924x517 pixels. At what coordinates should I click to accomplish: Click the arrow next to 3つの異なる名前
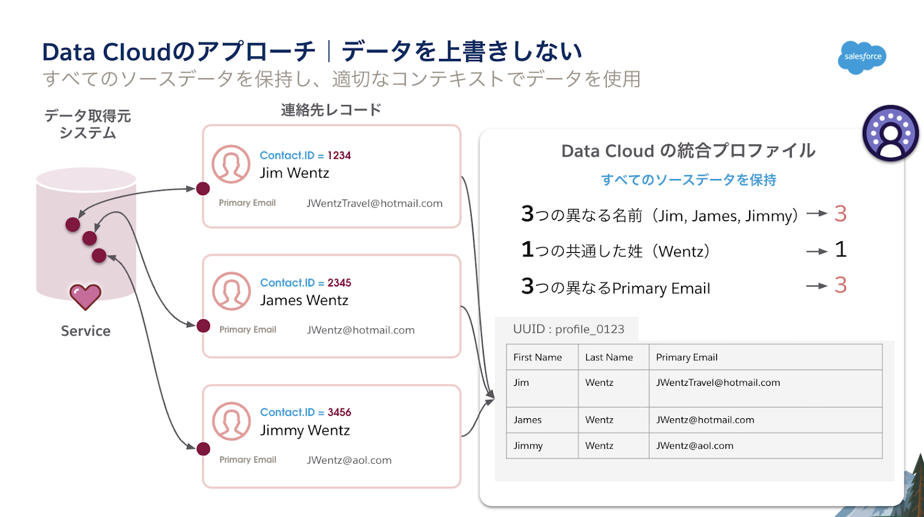click(x=817, y=214)
